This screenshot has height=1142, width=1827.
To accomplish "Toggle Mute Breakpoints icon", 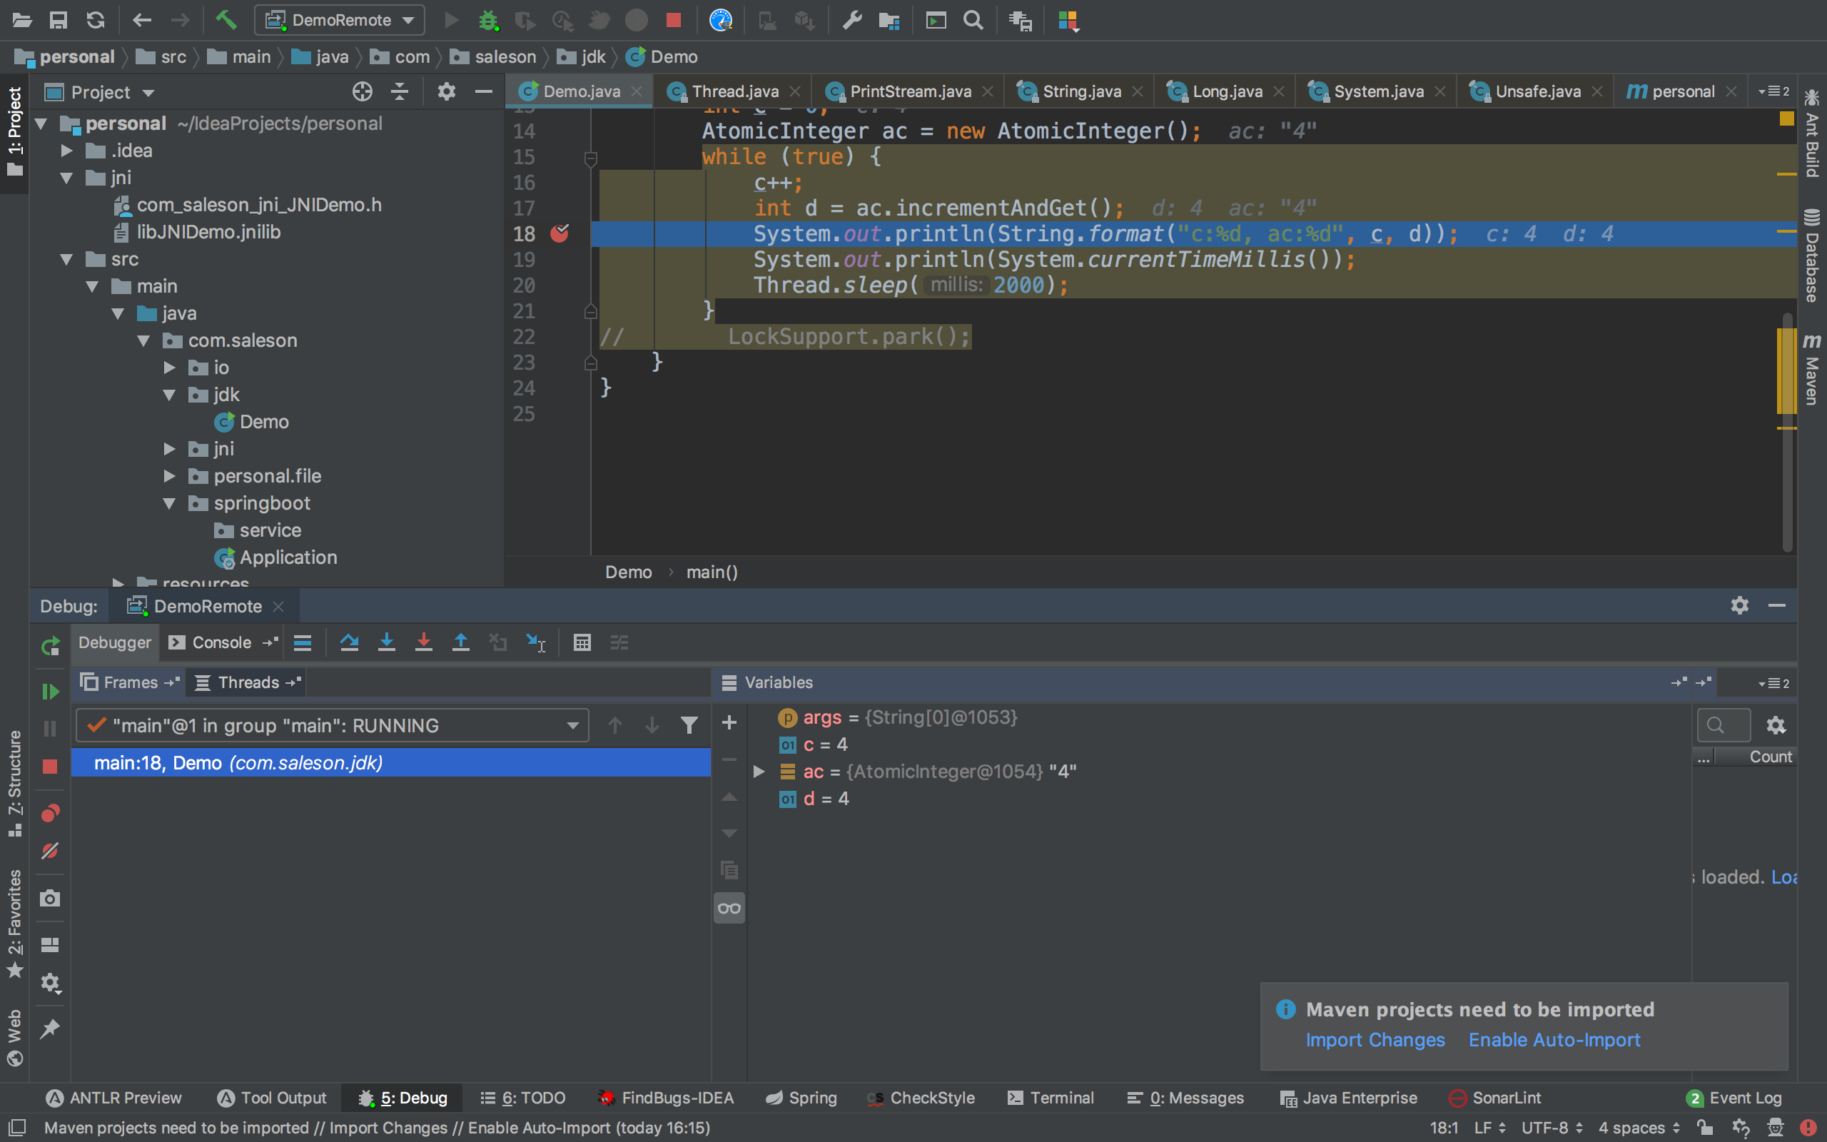I will 50,852.
